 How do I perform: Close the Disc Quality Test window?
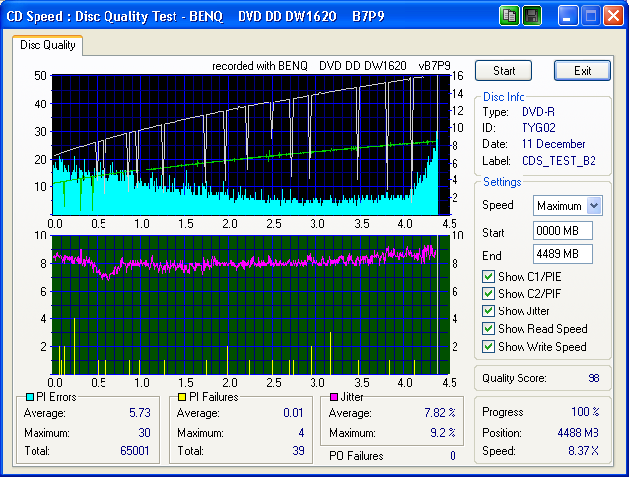[x=613, y=16]
